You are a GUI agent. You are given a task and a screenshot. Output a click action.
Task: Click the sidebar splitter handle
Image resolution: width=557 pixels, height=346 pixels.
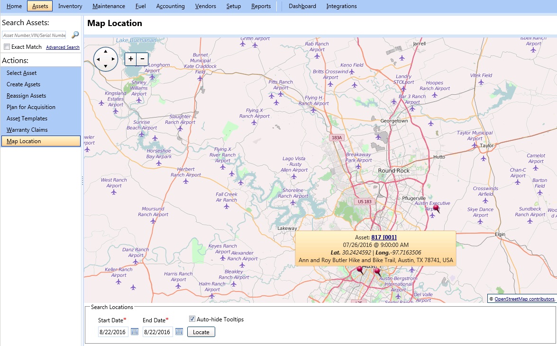pyautogui.click(x=82, y=181)
